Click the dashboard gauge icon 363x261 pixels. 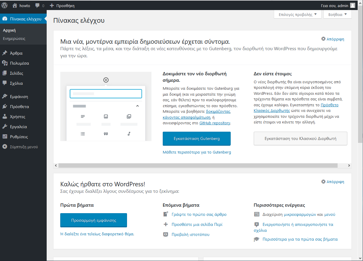coord(5,19)
